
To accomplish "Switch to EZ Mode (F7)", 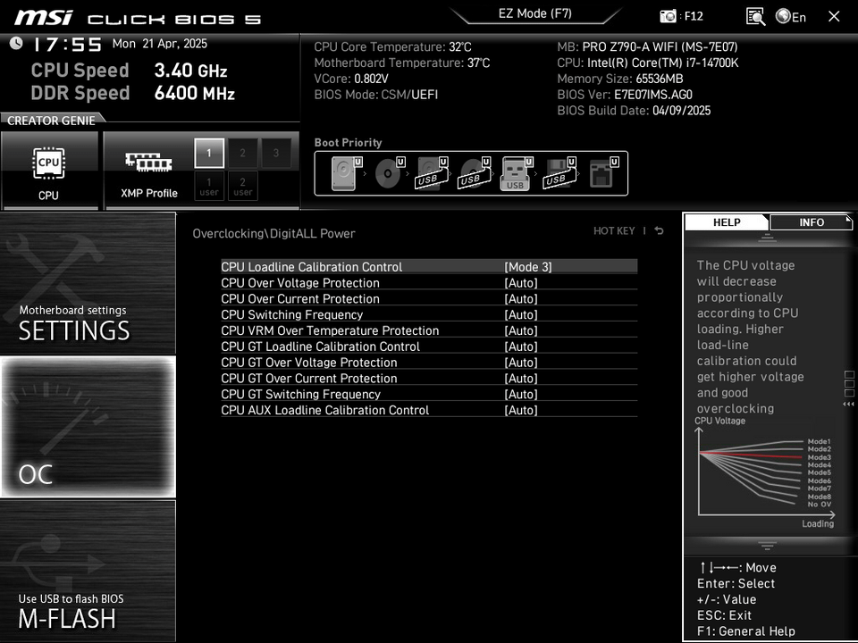I will [534, 13].
